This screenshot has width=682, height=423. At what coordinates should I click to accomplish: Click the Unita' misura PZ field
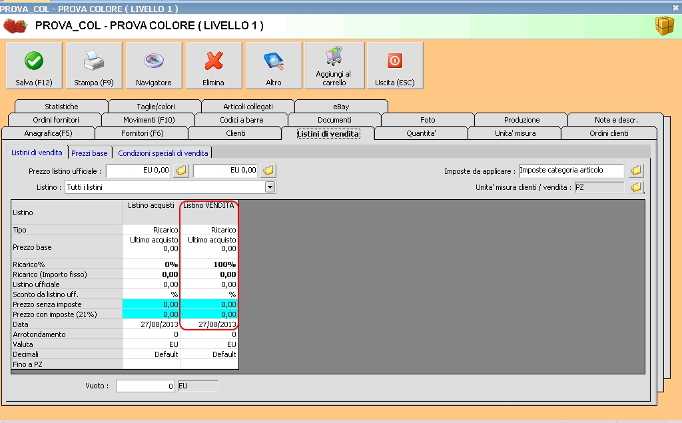[x=599, y=187]
